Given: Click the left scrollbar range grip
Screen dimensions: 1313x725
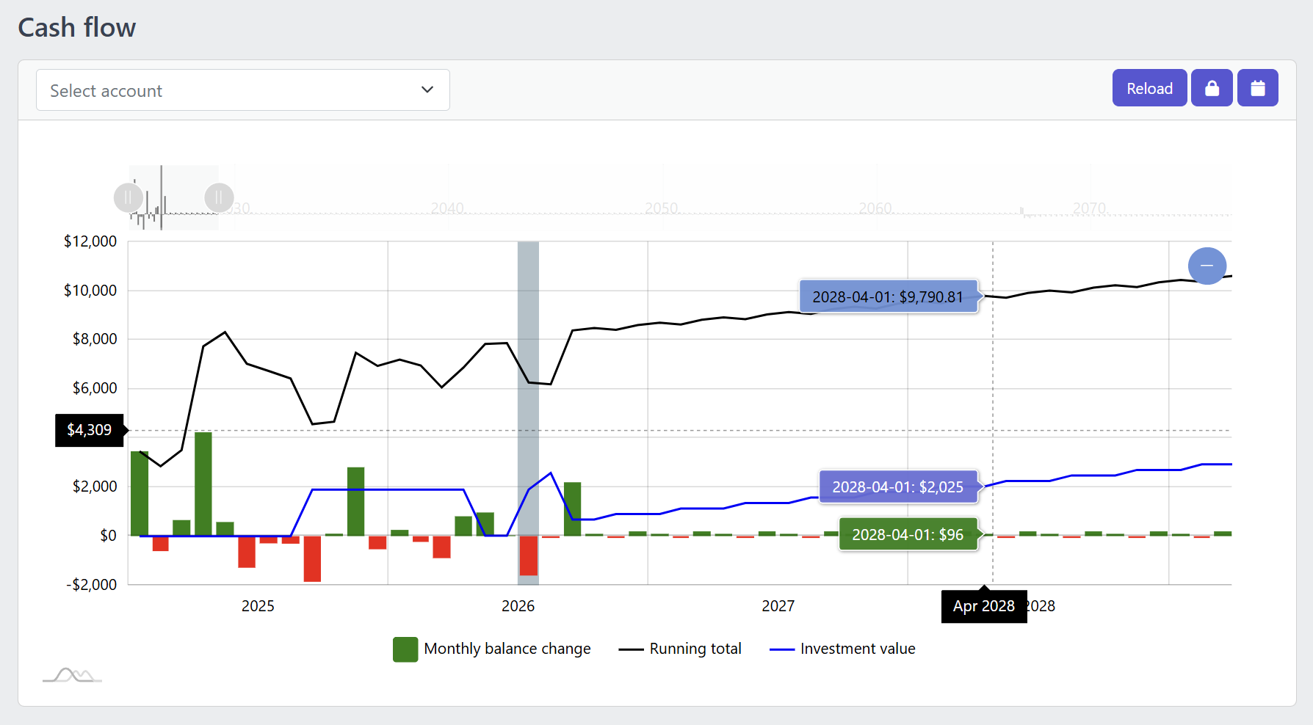Looking at the screenshot, I should [x=129, y=197].
